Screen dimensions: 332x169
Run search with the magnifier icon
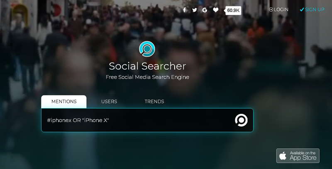click(241, 120)
